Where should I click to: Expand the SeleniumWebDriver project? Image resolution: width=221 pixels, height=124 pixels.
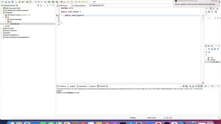(1, 35)
